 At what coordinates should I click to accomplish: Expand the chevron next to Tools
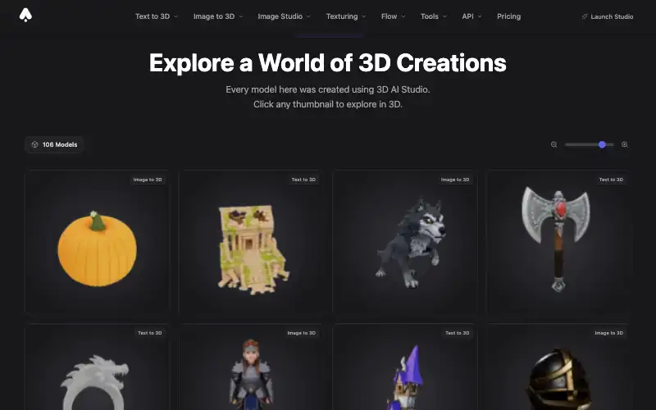(x=444, y=16)
